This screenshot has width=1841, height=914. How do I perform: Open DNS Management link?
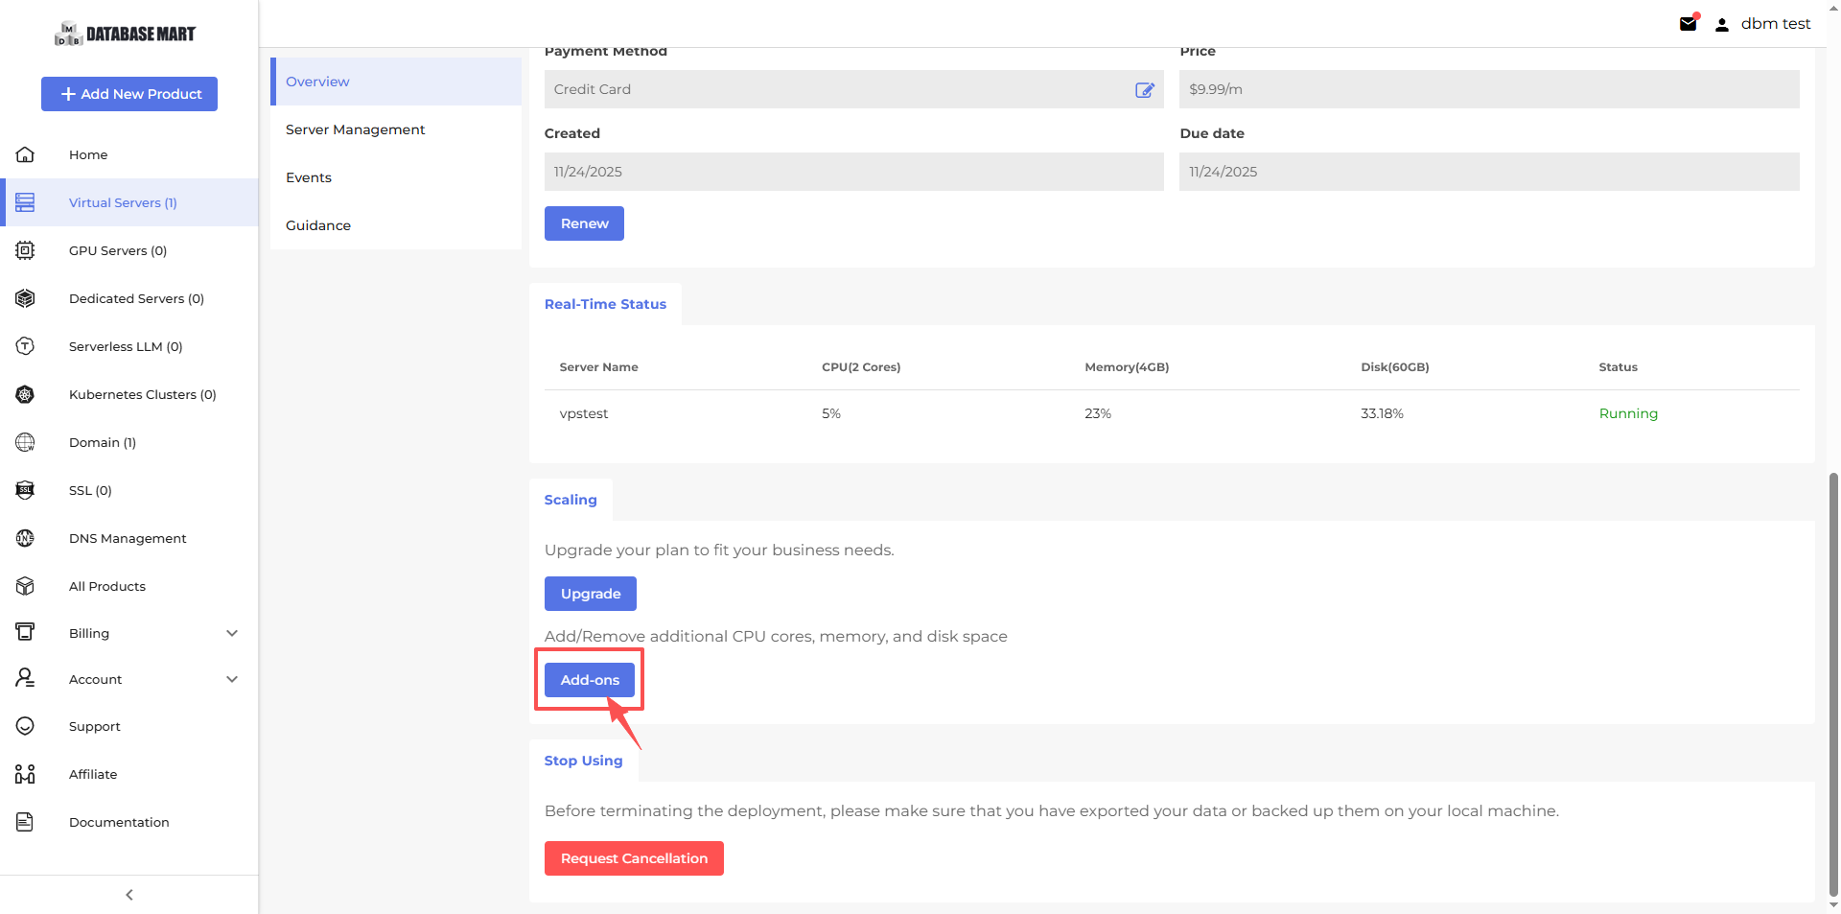coord(128,538)
